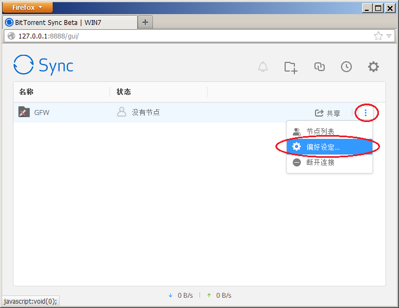Select 断开连接 from the context menu
Image resolution: width=399 pixels, height=308 pixels.
pos(320,162)
